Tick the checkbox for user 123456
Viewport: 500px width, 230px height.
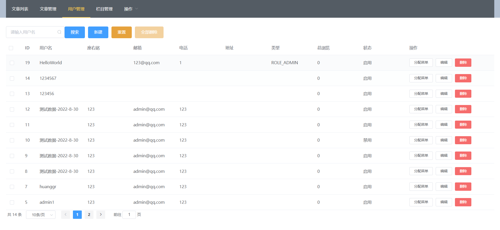click(12, 94)
